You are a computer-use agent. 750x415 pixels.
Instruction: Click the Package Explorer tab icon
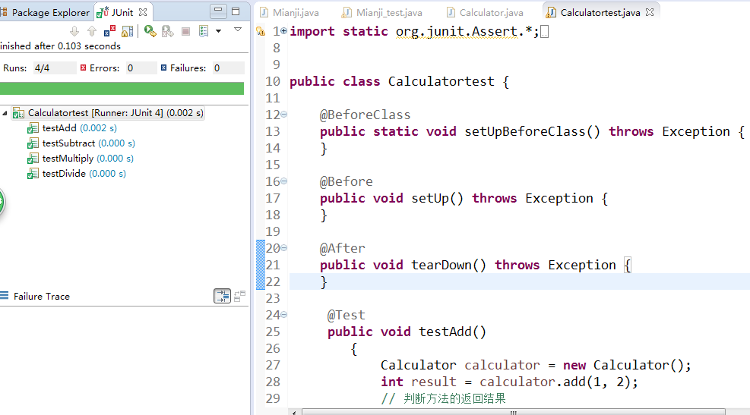point(4,12)
